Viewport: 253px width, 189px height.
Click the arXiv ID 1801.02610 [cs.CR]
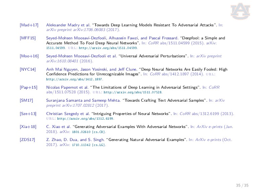coord(89,132)
